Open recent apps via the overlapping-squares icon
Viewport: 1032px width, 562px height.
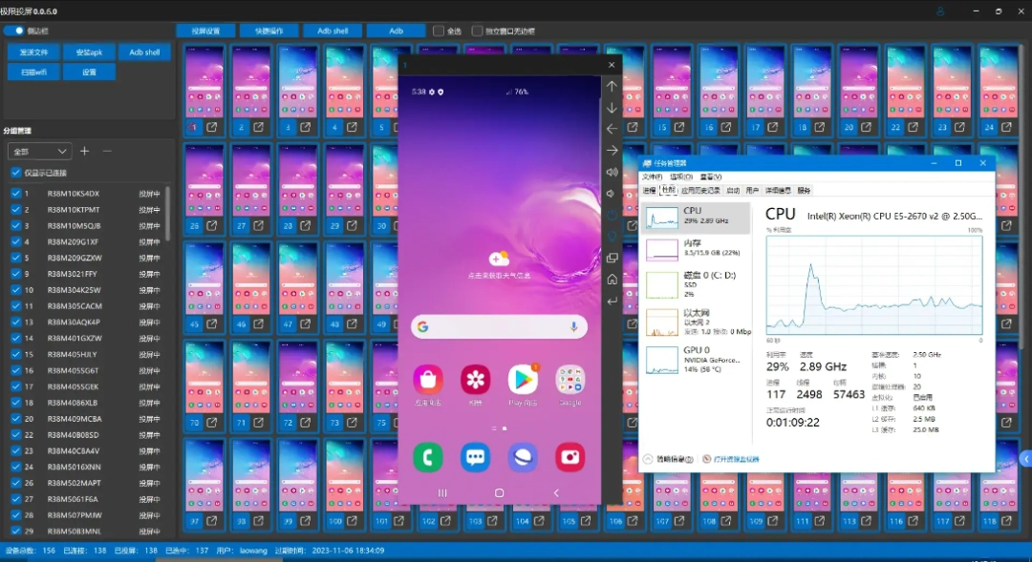coord(612,258)
